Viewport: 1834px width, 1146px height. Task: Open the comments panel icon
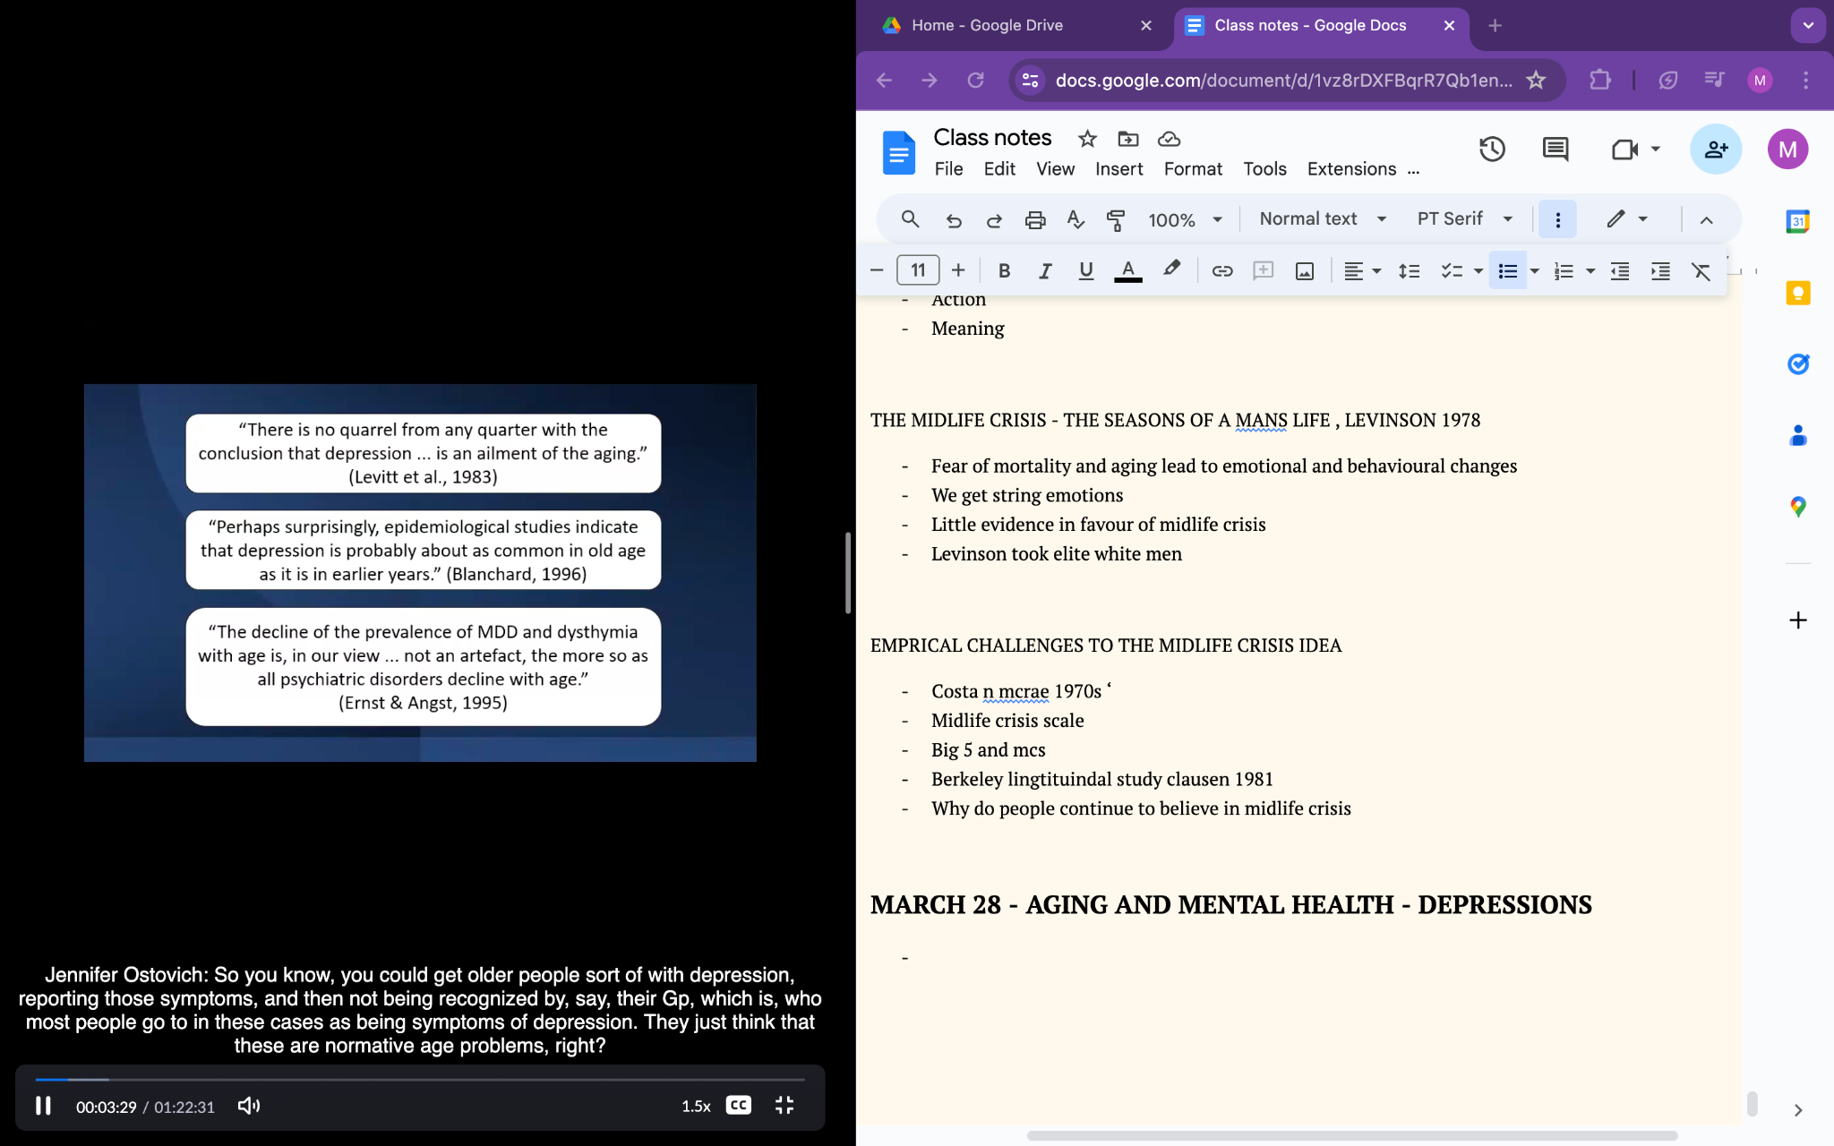pos(1555,150)
